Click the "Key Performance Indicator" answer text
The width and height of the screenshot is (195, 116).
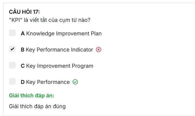point(60,50)
